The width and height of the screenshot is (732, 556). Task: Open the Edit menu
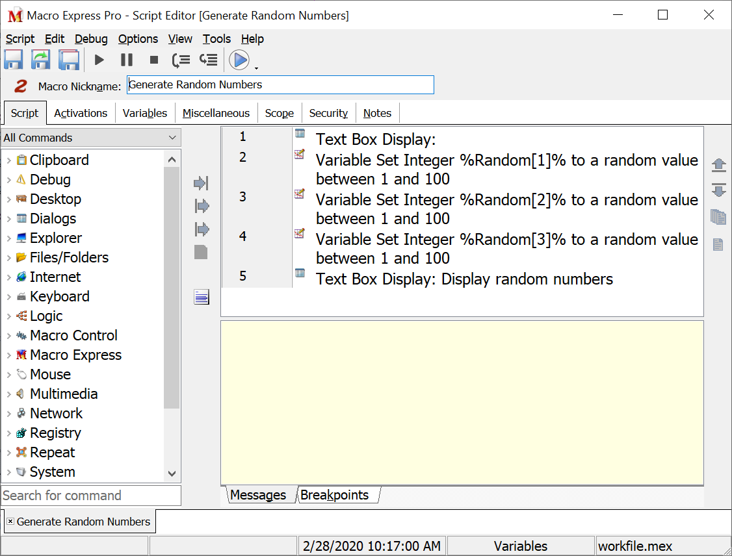55,39
